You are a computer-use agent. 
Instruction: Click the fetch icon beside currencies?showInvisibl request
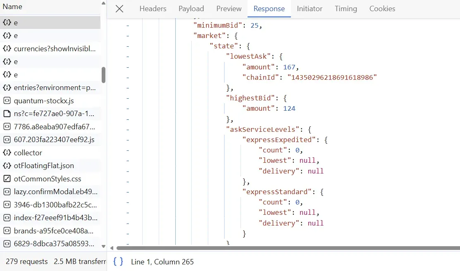point(7,49)
